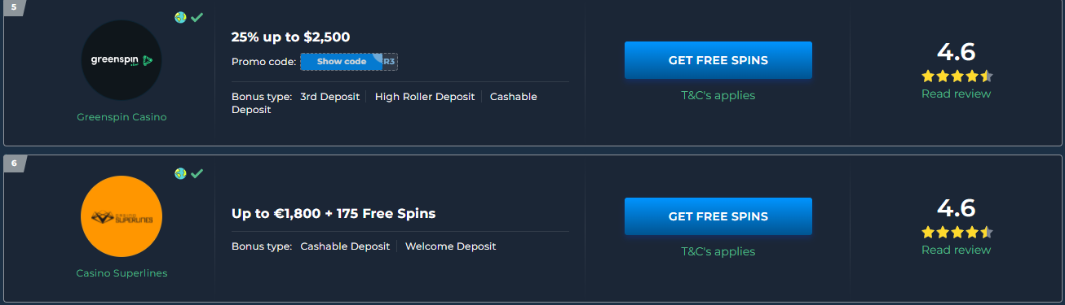Click the star rating for Greenspin Casino
Image resolution: width=1065 pixels, height=305 pixels.
point(957,76)
